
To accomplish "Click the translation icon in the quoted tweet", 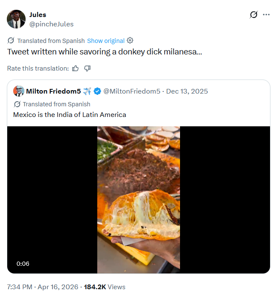I will (17, 104).
